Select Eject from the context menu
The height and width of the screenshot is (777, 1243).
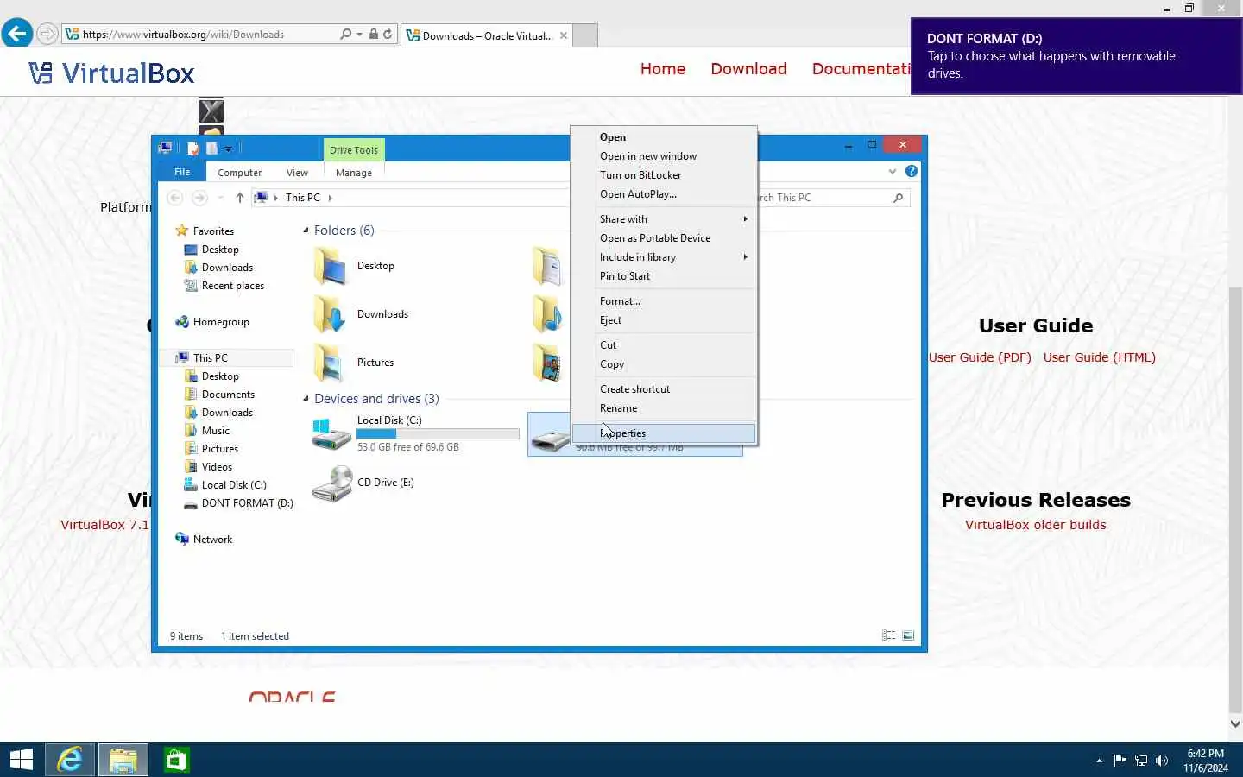(664, 320)
